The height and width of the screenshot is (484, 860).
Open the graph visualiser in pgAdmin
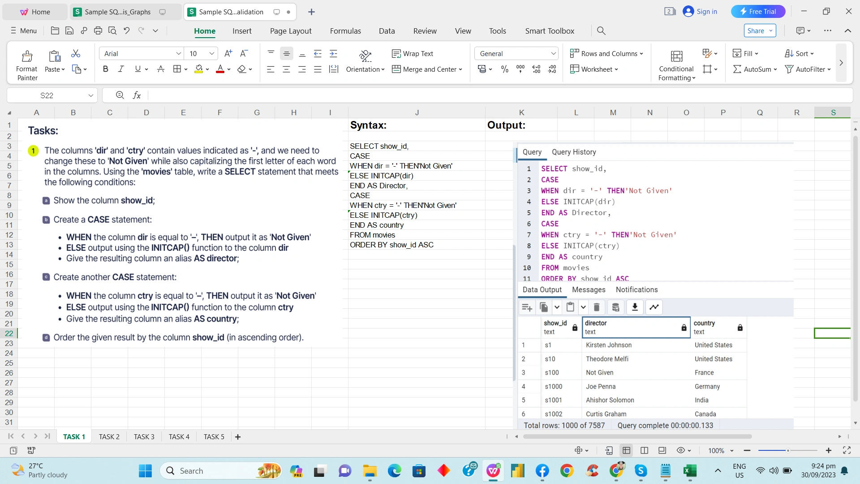[654, 307]
